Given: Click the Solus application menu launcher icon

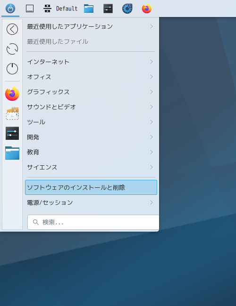Looking at the screenshot, I should 10,8.
